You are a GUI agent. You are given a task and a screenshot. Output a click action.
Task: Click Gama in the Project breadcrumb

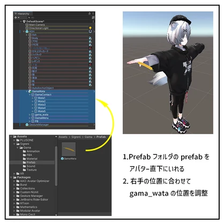88,137
